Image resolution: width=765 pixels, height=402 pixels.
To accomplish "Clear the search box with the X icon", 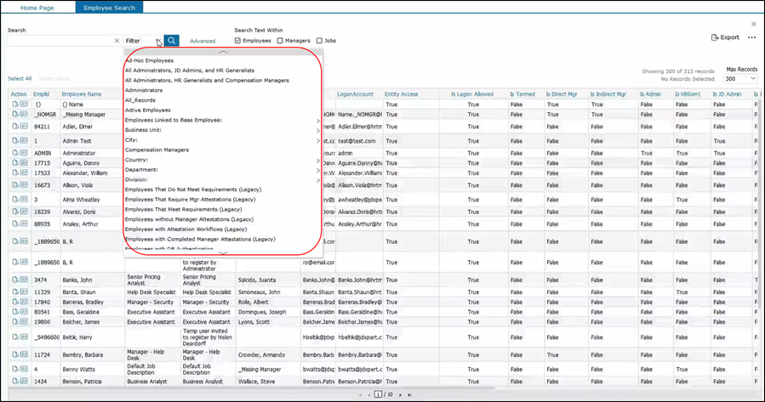I will [117, 41].
